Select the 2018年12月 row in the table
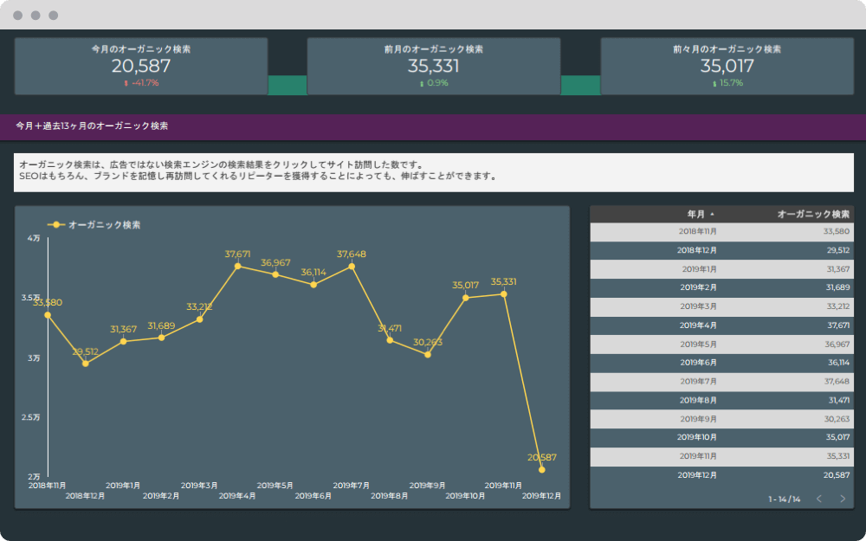The image size is (866, 541). [721, 248]
